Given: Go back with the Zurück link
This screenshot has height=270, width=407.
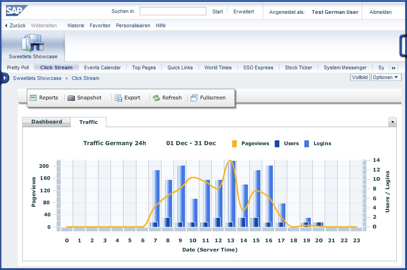Looking at the screenshot, I should click(18, 25).
